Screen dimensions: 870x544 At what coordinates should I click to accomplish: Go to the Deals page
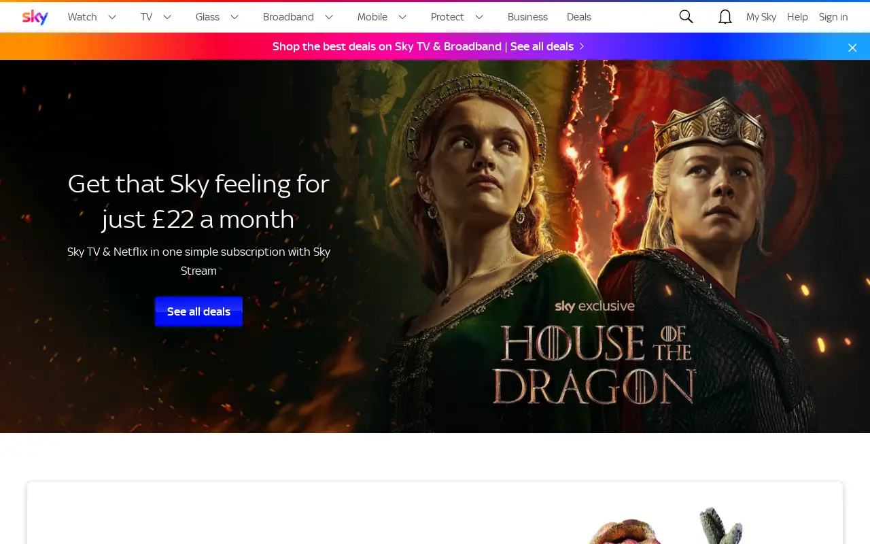pos(579,17)
